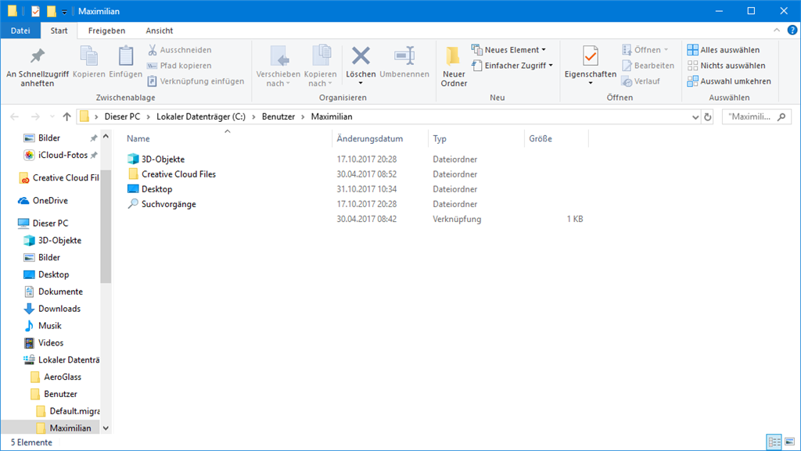Image resolution: width=801 pixels, height=451 pixels.
Task: Click Lokaler Datenträger (C:) breadcrumb
Action: click(x=201, y=116)
